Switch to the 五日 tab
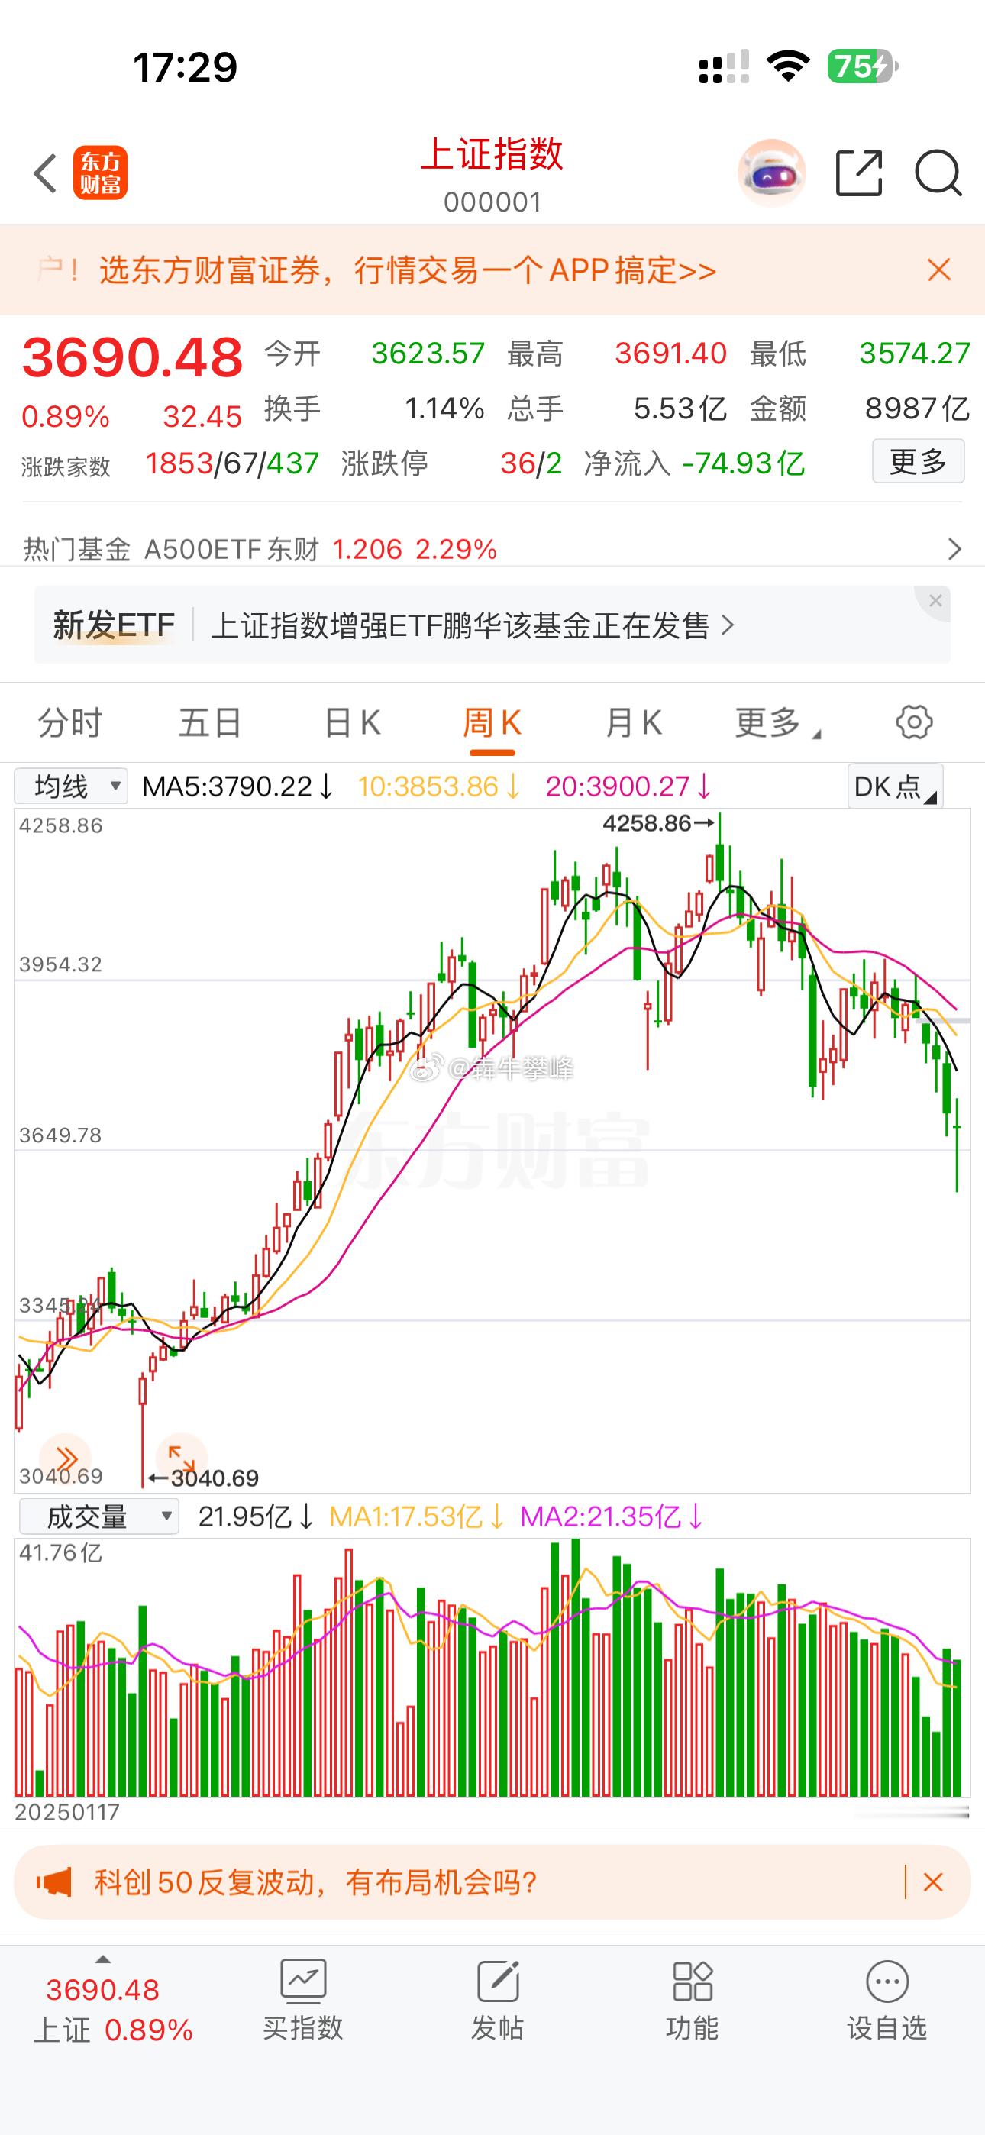The image size is (985, 2135). [x=210, y=722]
